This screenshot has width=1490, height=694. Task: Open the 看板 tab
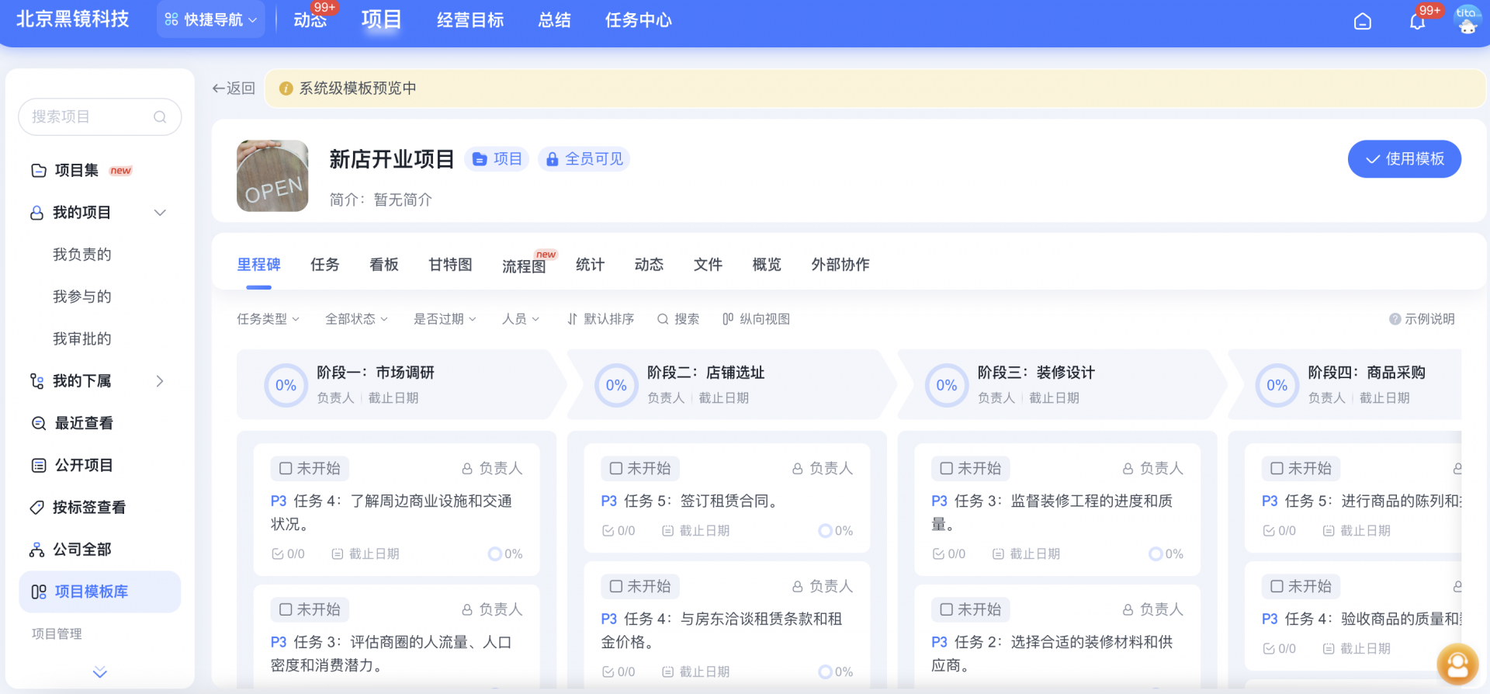coord(383,265)
